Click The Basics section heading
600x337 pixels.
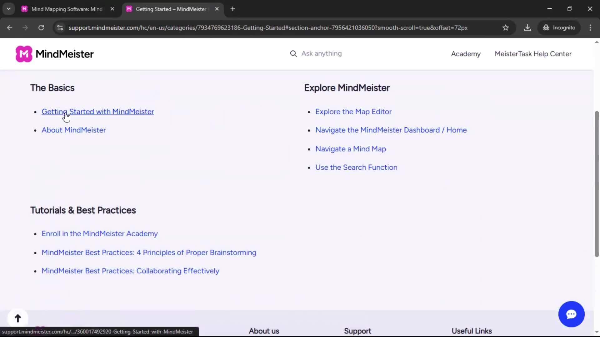click(52, 88)
